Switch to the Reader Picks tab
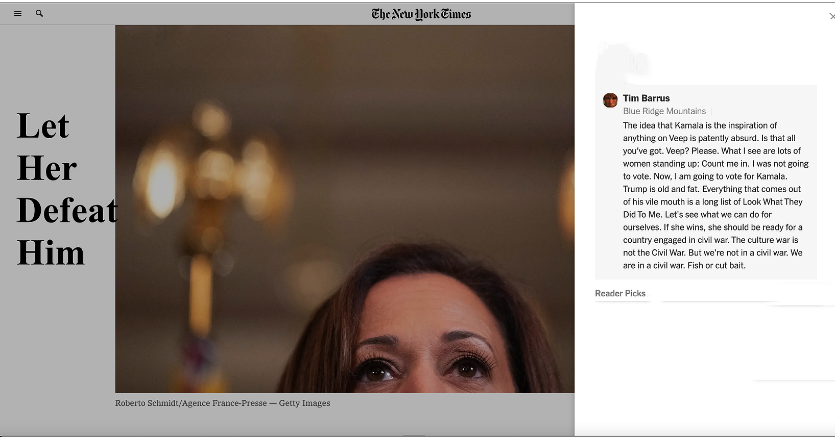 (x=620, y=294)
